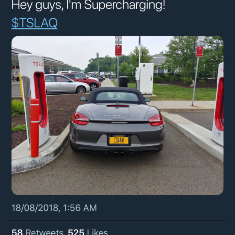Screen dimensions: 235x235
Task: Tap the '525 Likes' count
Action: (x=88, y=232)
